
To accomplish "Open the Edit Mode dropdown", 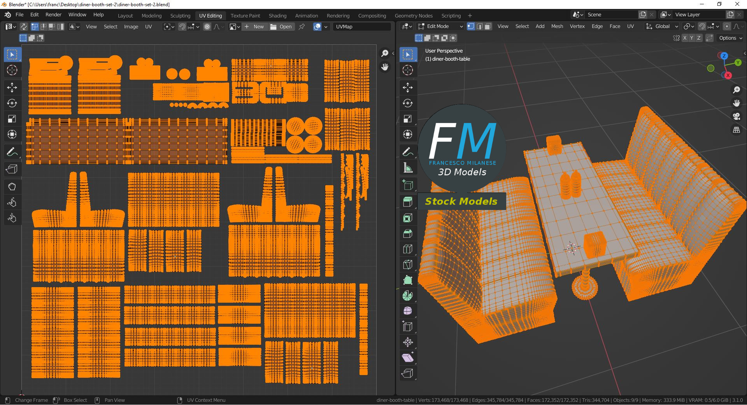I will (x=440, y=26).
